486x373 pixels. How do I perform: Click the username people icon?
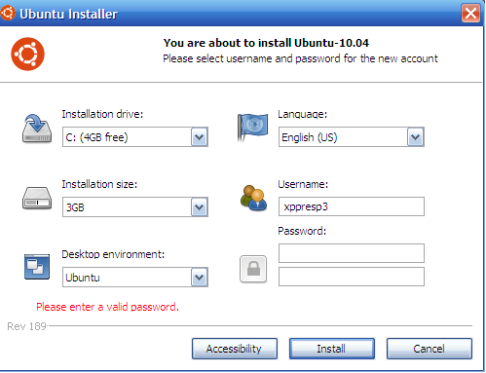coord(253,198)
